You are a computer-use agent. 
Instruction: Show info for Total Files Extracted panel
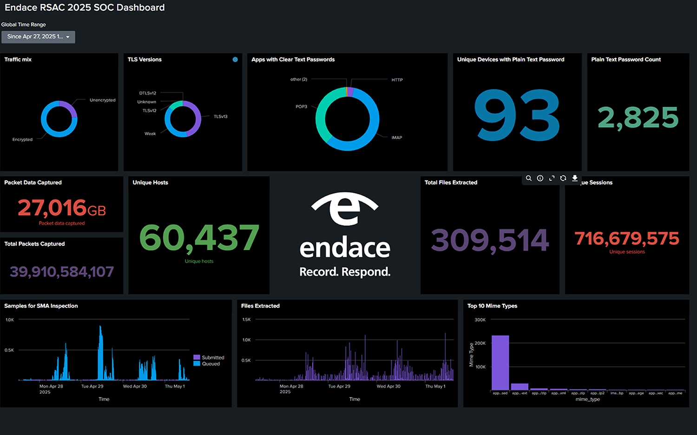(540, 178)
